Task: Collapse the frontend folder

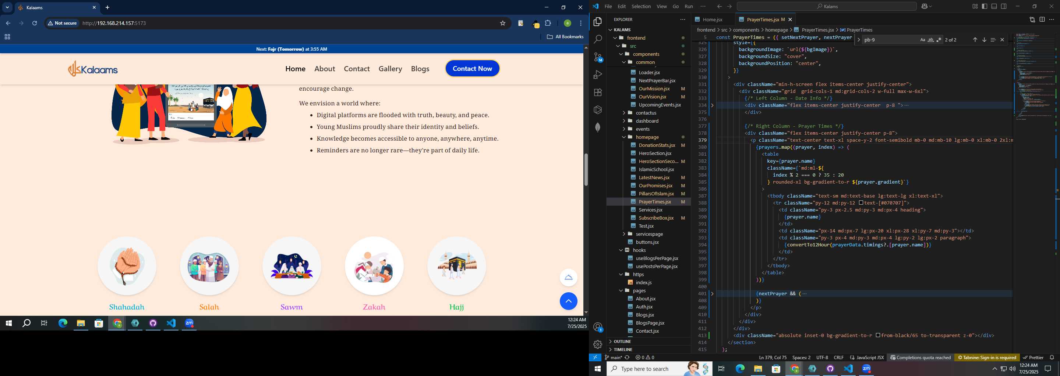Action: click(636, 38)
